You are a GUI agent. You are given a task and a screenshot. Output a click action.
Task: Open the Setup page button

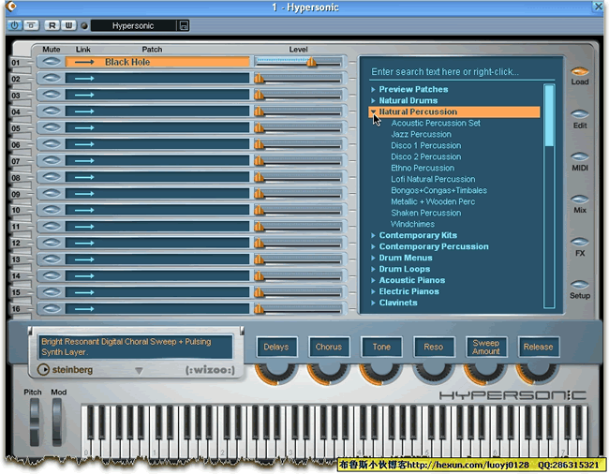coord(579,285)
